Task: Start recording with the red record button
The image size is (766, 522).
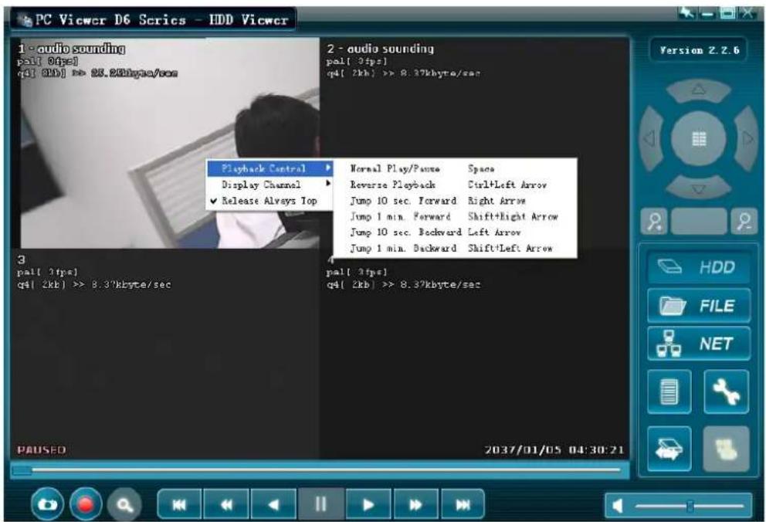Action: coord(86,504)
